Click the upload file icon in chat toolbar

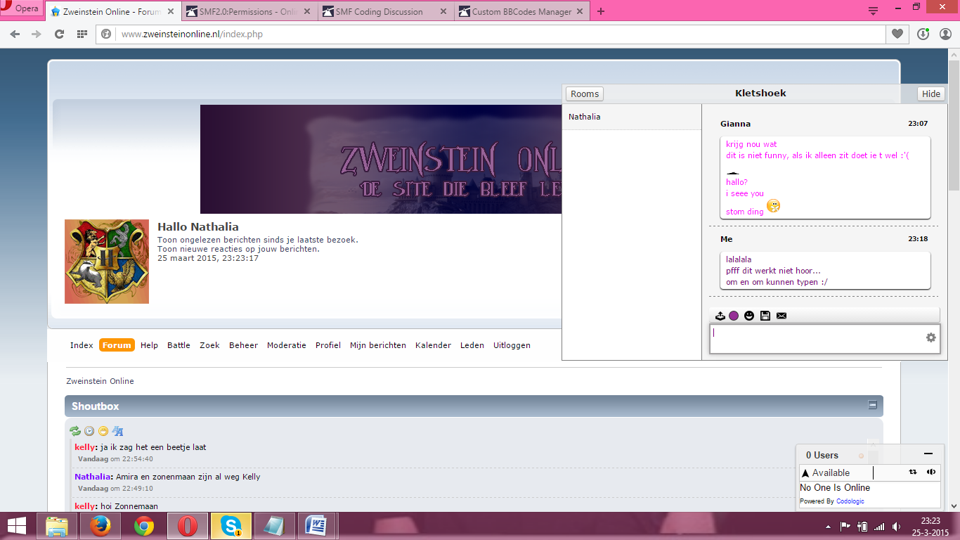(720, 316)
